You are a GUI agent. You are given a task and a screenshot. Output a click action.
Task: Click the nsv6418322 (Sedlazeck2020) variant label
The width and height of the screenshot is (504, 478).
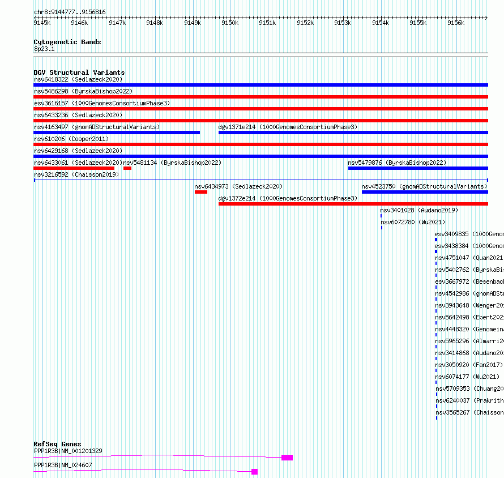(x=78, y=79)
